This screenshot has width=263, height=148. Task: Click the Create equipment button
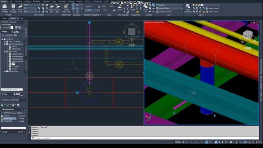[x=133, y=7]
